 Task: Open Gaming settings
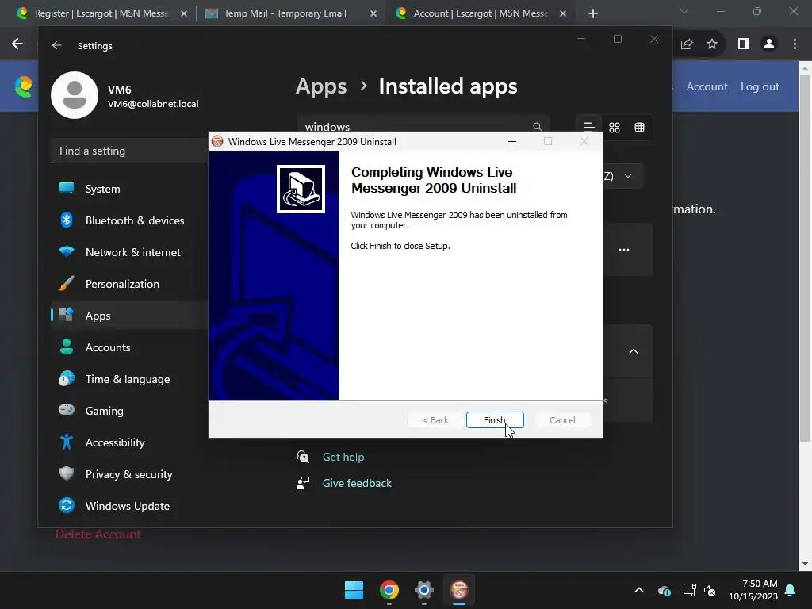129,411
